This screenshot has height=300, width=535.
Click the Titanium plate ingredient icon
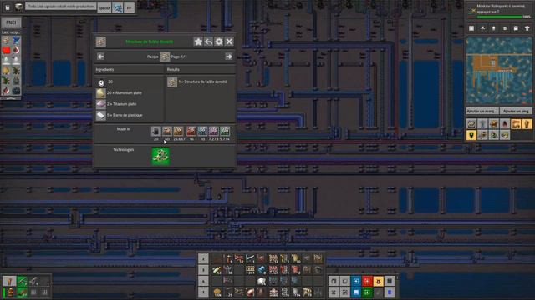pyautogui.click(x=100, y=104)
